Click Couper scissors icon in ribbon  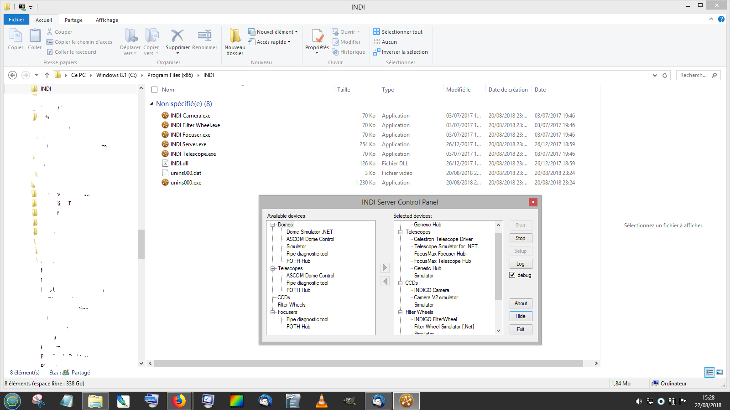coord(50,32)
